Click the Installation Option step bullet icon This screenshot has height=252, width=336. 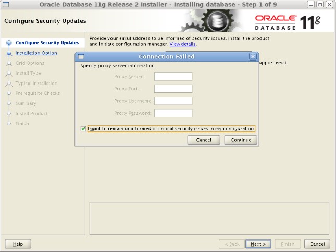click(9, 53)
